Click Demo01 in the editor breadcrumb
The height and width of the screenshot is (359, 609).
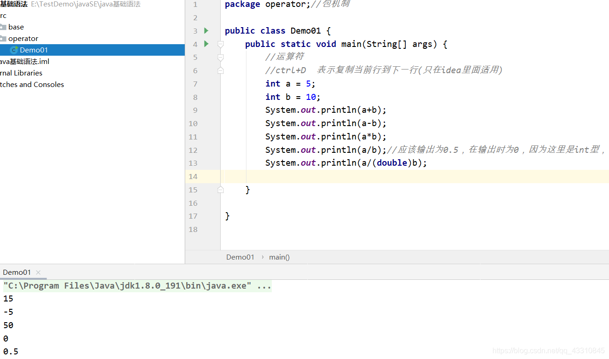pyautogui.click(x=240, y=257)
